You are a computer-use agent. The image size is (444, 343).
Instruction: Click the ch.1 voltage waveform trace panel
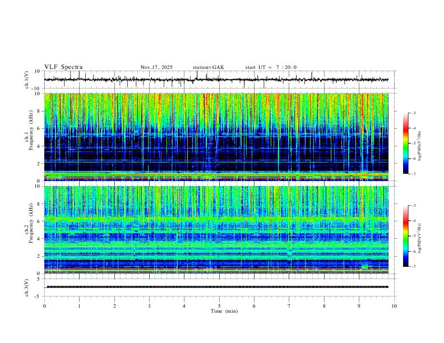point(220,80)
